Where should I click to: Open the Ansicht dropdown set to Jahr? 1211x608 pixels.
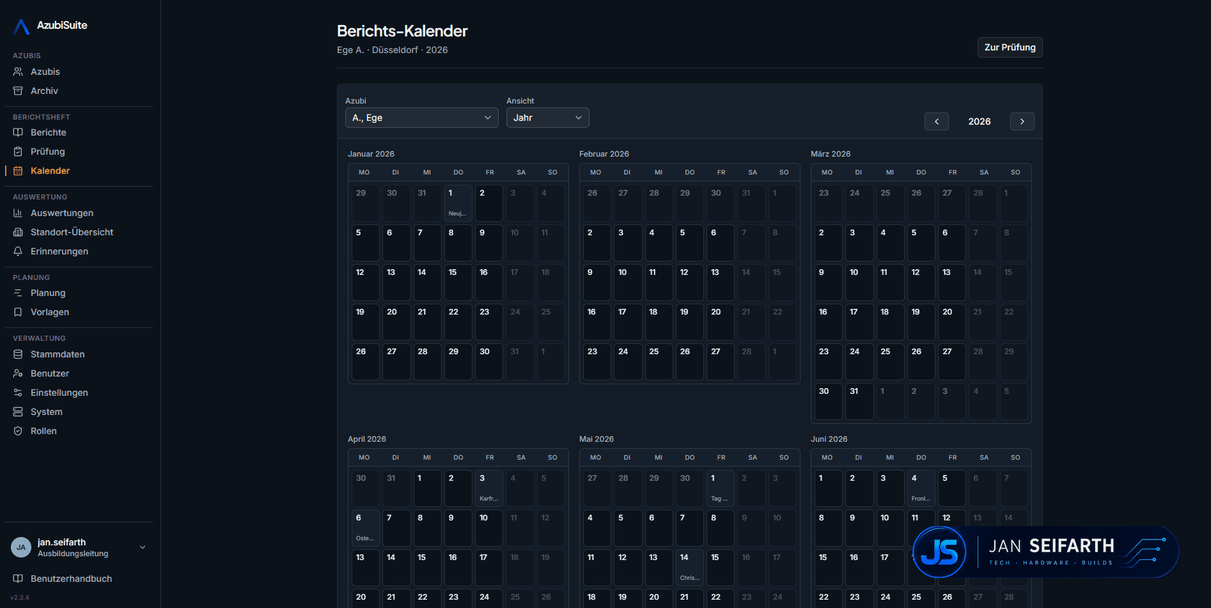point(548,118)
